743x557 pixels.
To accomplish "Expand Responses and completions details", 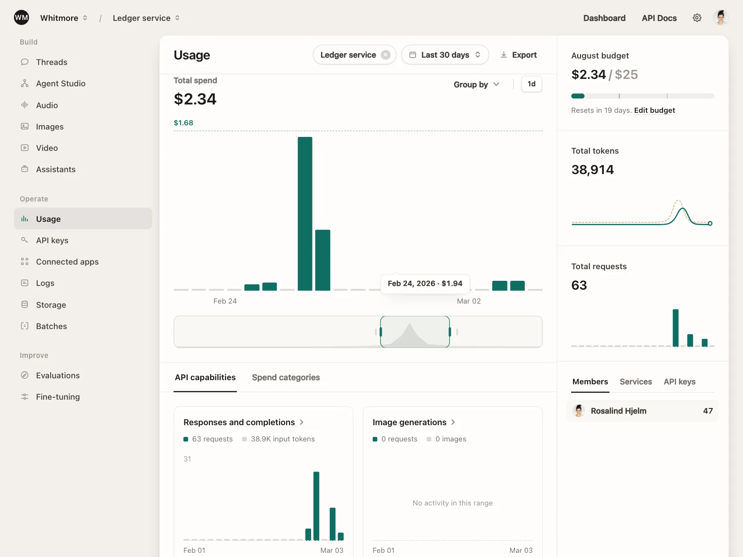I will point(244,422).
